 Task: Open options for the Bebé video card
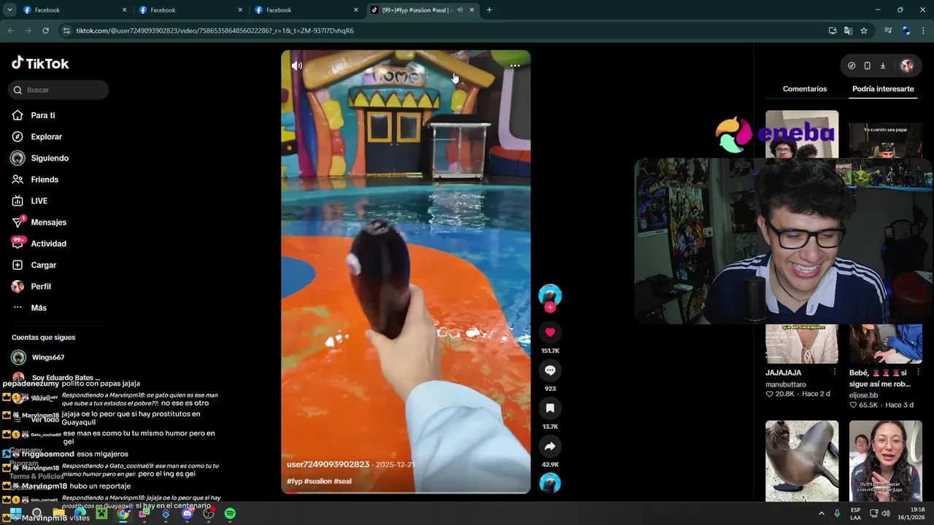point(919,373)
